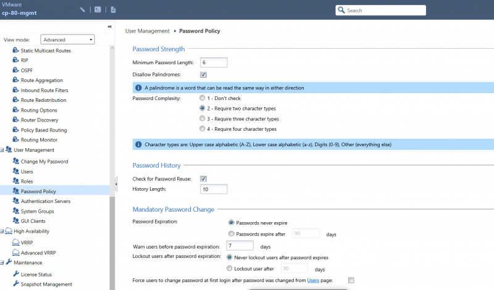The height and width of the screenshot is (290, 494).
Task: Click the OSPF routing icon
Action: (16, 70)
